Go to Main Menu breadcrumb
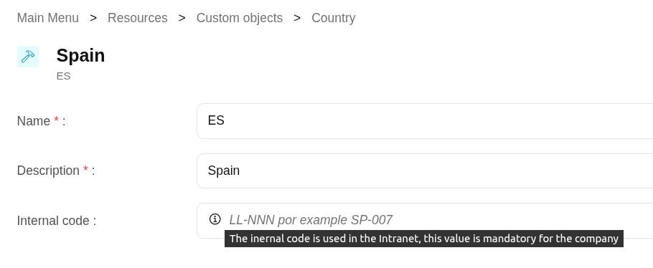The image size is (653, 268). pyautogui.click(x=48, y=18)
